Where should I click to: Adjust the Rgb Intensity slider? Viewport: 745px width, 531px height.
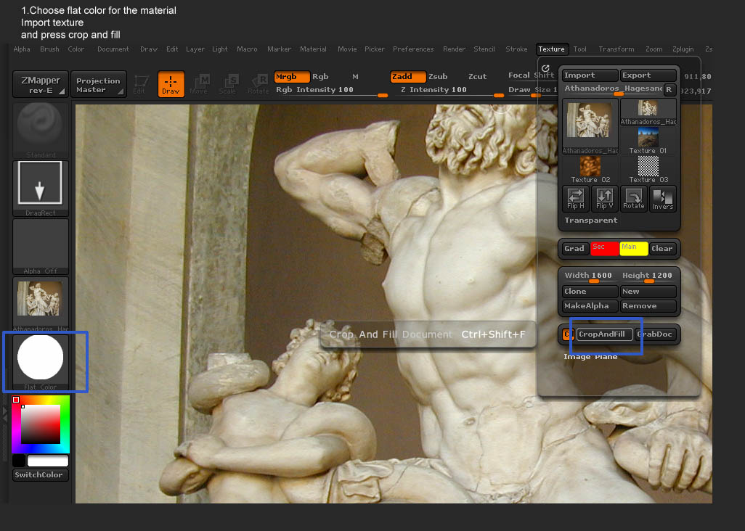click(332, 91)
